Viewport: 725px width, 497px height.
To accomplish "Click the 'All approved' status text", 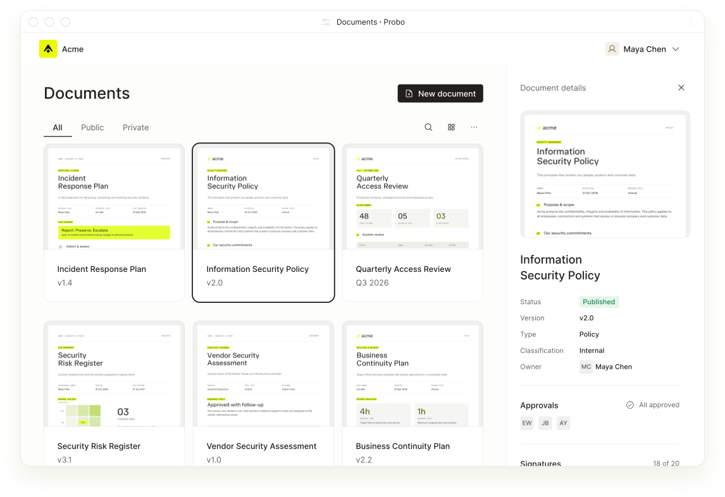I will pos(659,405).
